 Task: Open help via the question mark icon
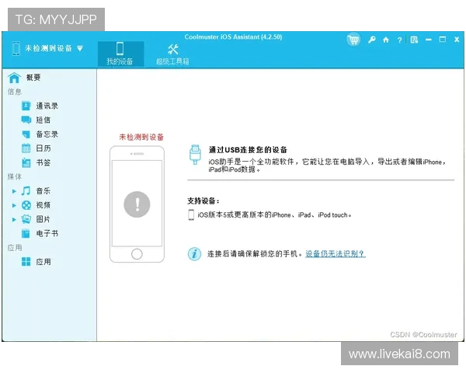point(400,40)
